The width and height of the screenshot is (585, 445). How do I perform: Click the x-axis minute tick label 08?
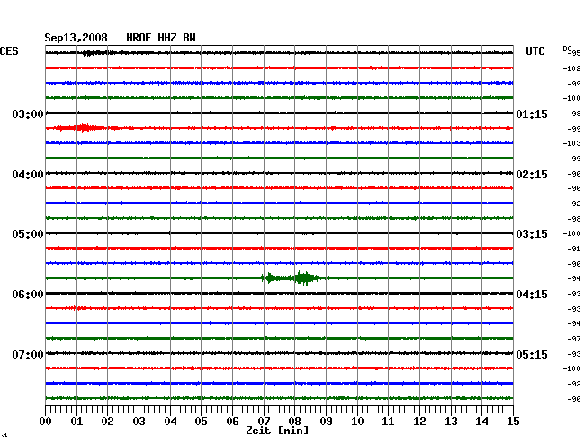click(294, 421)
